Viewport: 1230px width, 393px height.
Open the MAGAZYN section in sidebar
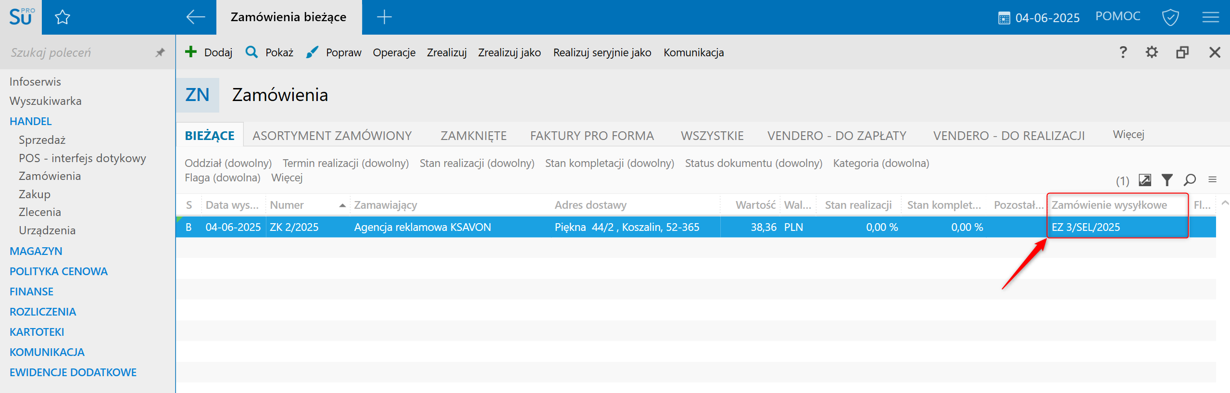pos(36,251)
